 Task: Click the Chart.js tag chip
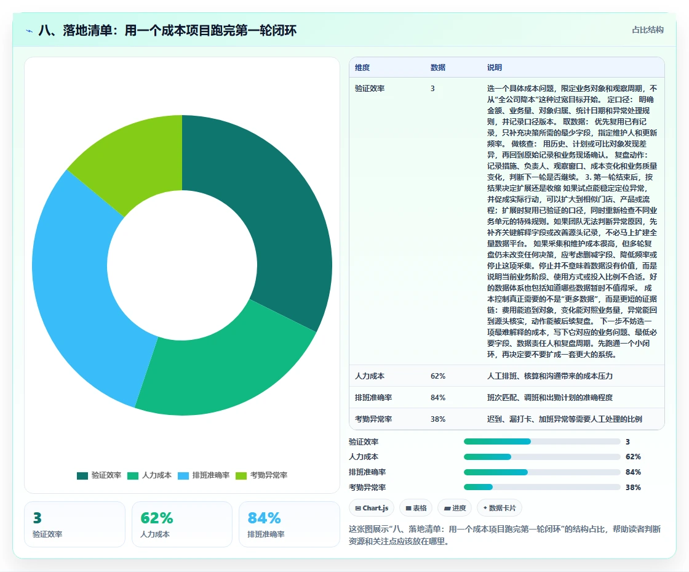pyautogui.click(x=372, y=508)
